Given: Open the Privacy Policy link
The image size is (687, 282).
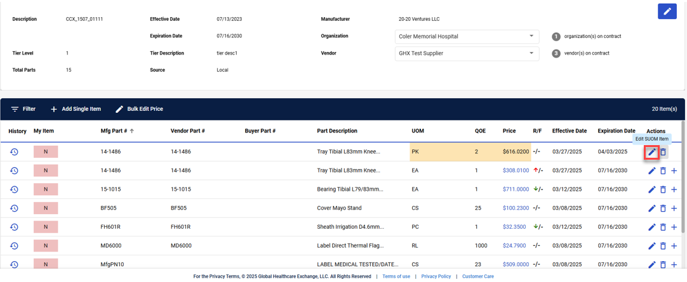Looking at the screenshot, I should (x=436, y=276).
